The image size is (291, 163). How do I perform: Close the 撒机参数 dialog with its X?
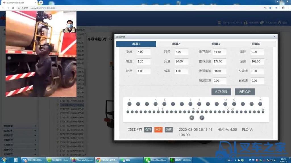[x=275, y=37]
